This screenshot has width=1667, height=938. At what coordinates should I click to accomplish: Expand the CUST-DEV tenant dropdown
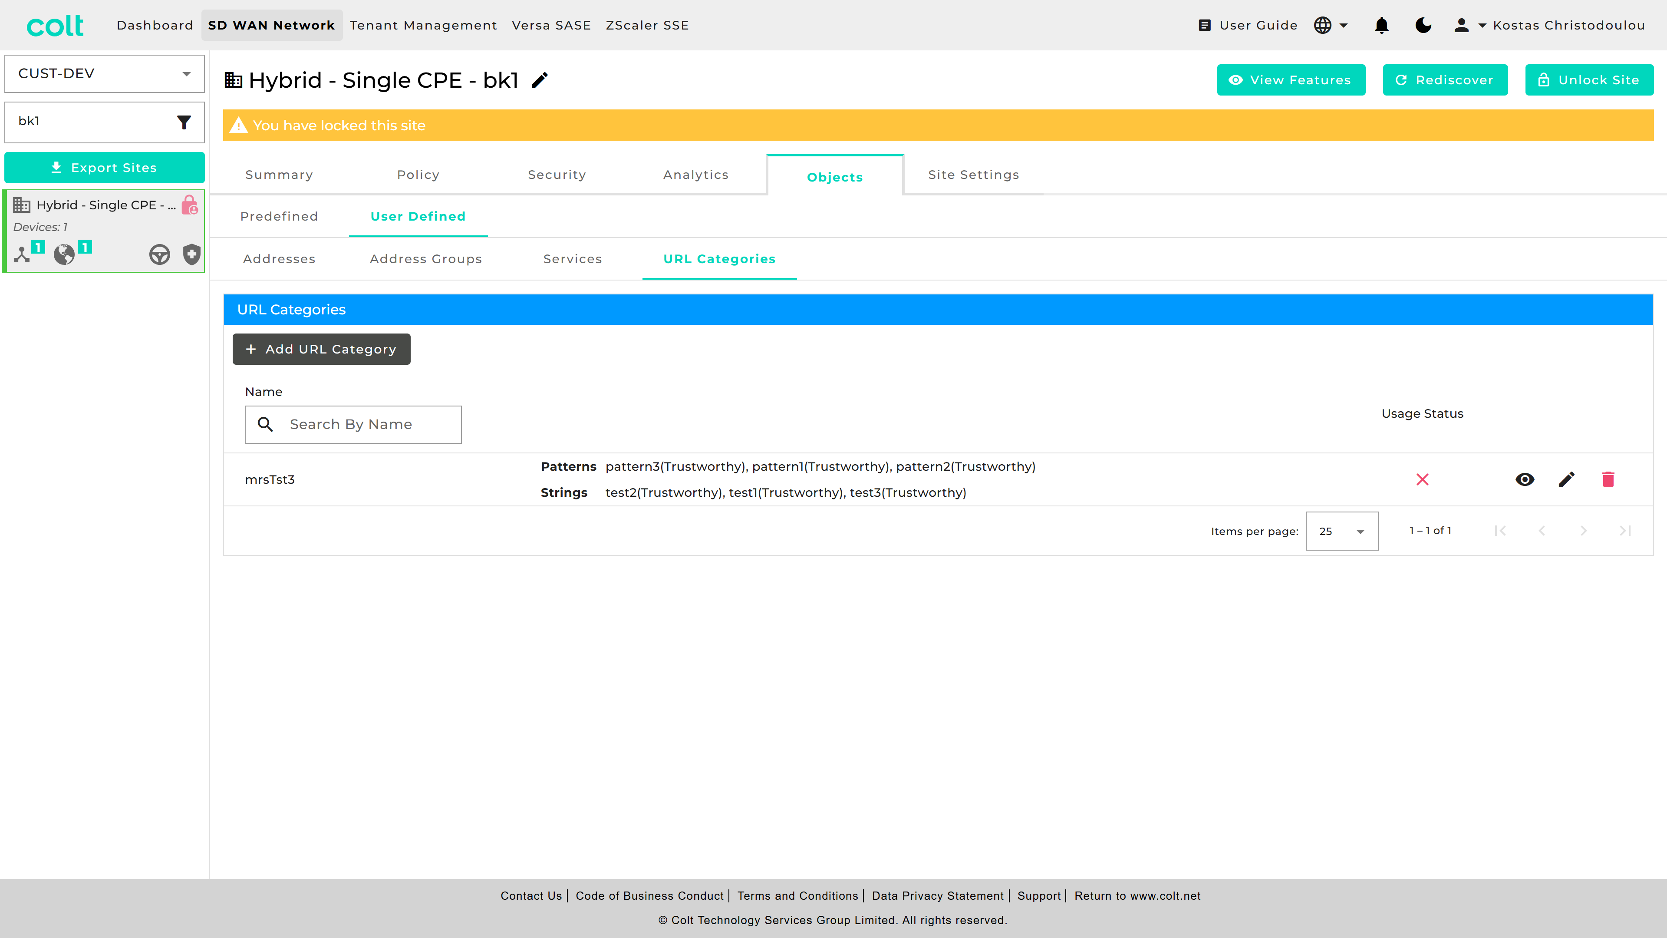point(104,74)
